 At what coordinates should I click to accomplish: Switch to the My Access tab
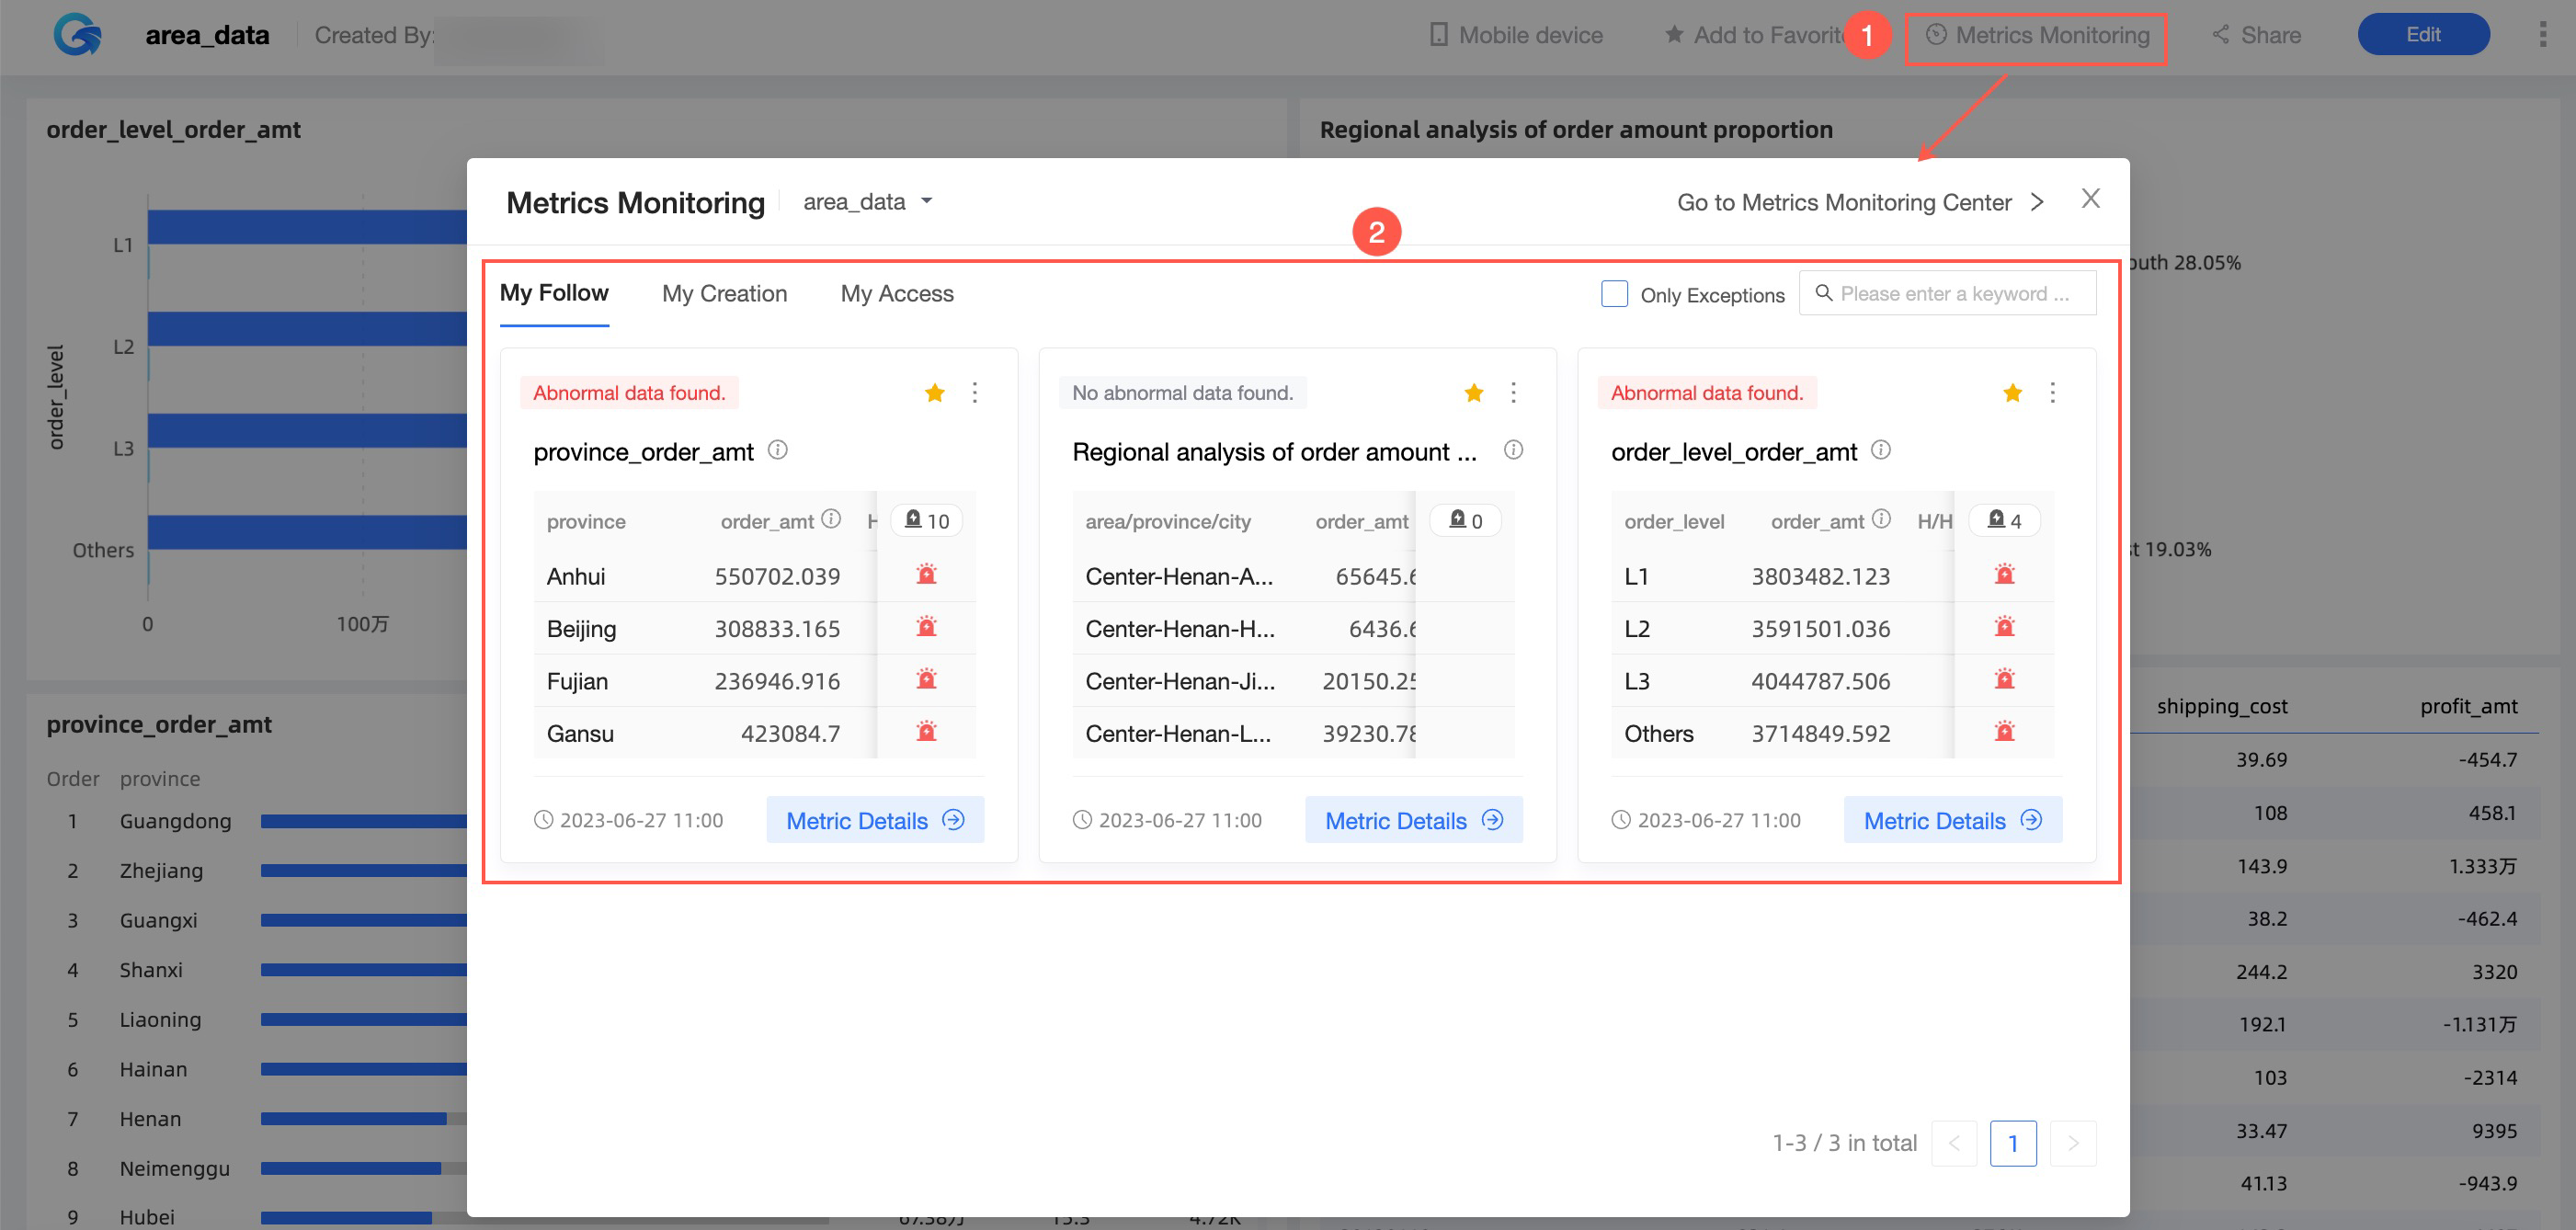(x=896, y=294)
